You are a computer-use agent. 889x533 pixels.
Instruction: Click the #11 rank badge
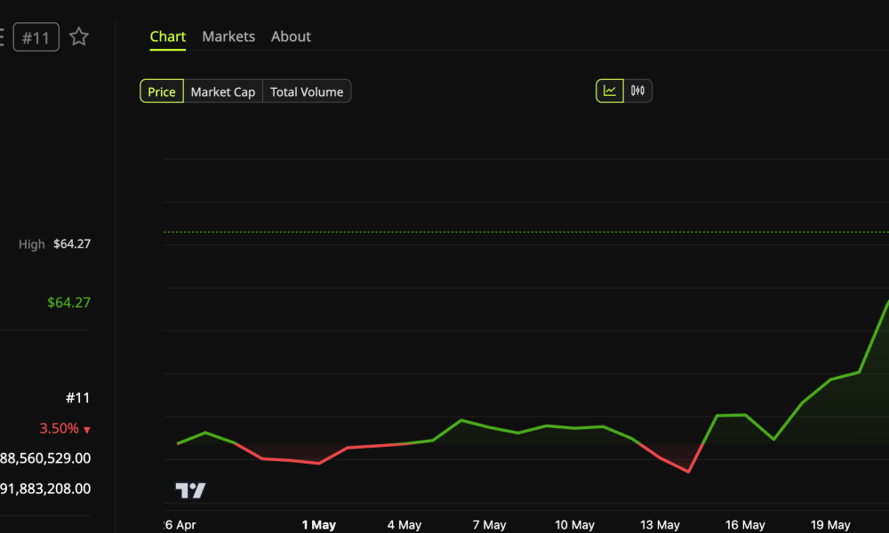36,37
